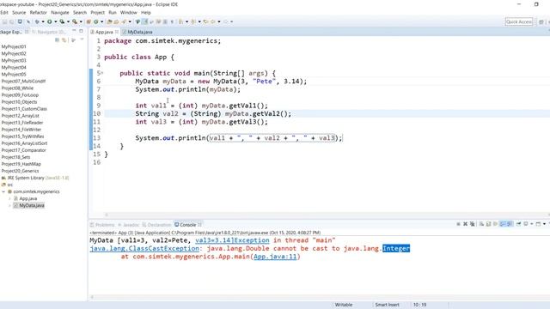Viewport: 550px width, 309px height.
Task: Click the Previous Annotation icon
Action: click(x=193, y=21)
